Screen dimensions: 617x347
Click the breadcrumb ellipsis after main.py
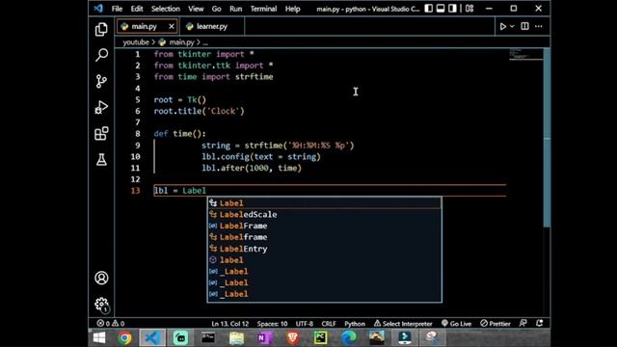[x=205, y=42]
